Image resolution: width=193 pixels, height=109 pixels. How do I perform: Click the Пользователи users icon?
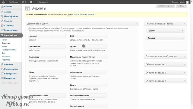(x=2, y=69)
